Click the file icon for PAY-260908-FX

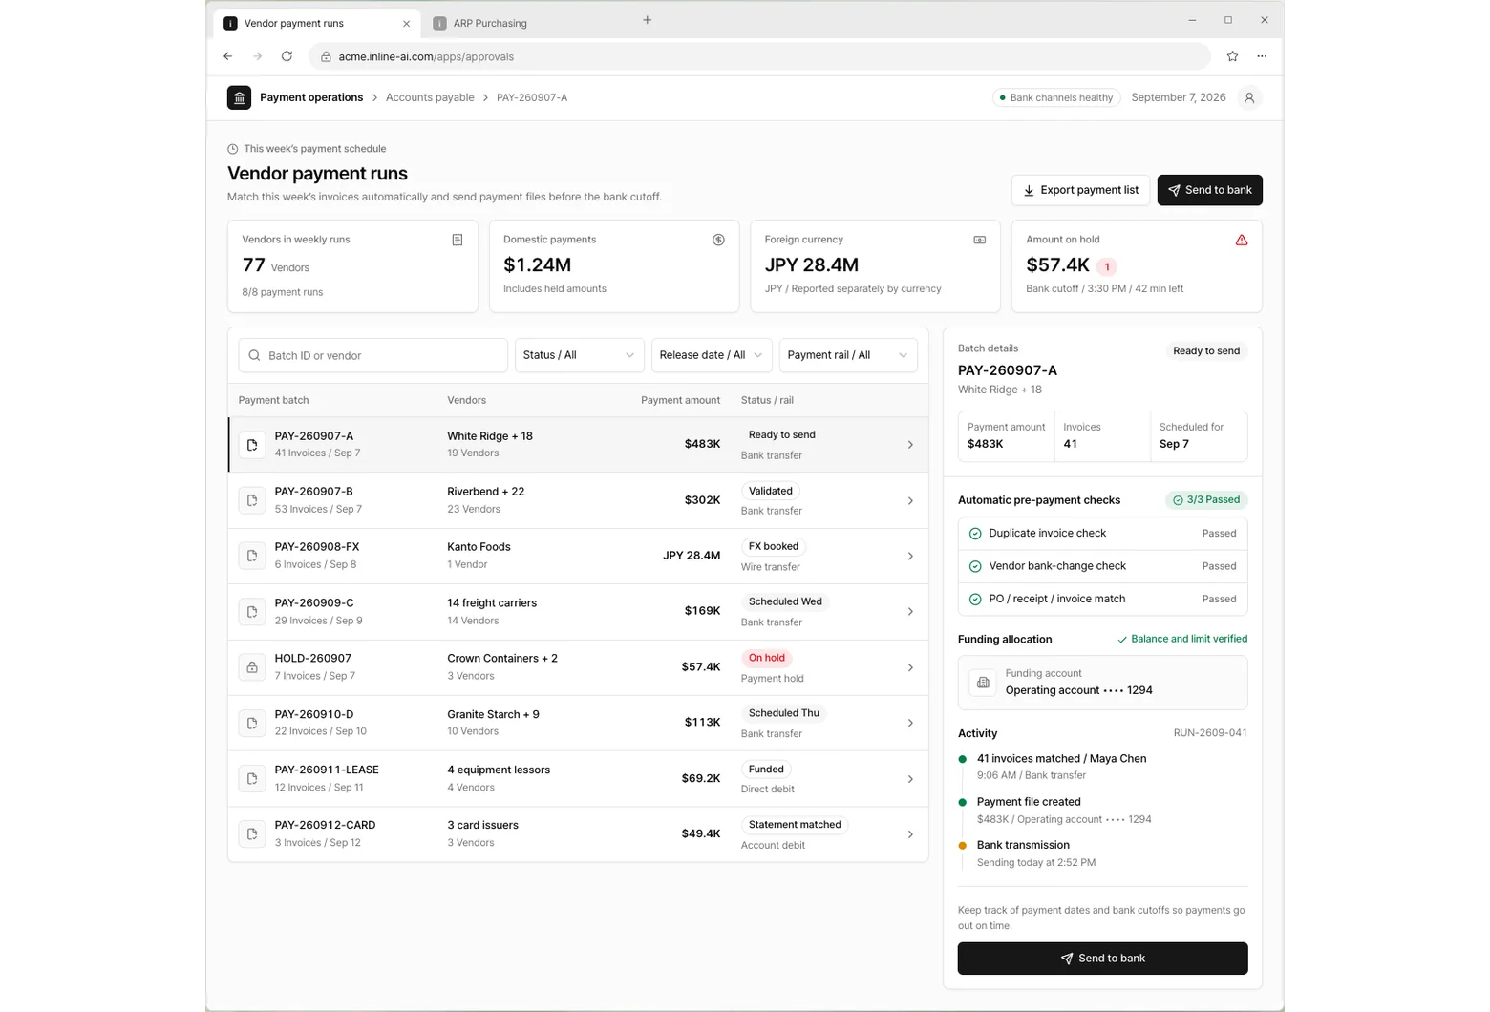click(252, 556)
